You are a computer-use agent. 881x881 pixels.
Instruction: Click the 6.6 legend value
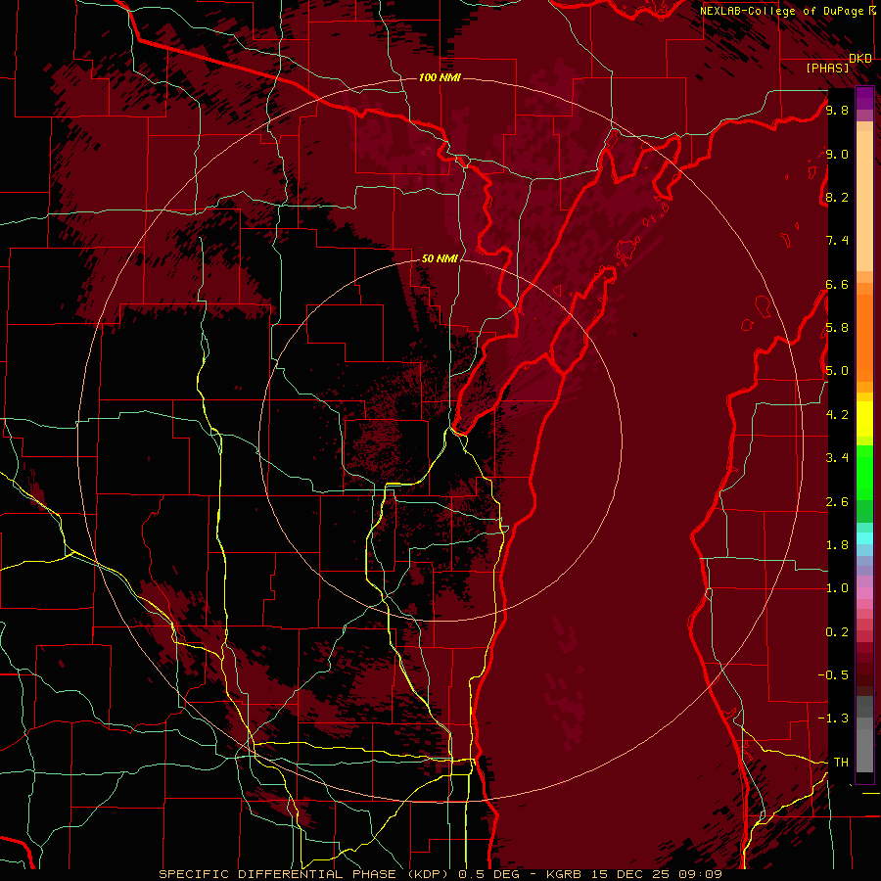[837, 284]
